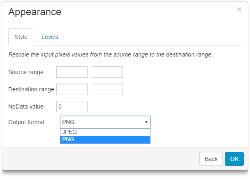Choose JPEG from the format list
The image size is (250, 179).
point(105,132)
